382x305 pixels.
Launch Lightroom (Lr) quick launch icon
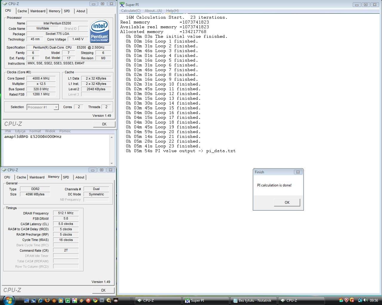102,301
